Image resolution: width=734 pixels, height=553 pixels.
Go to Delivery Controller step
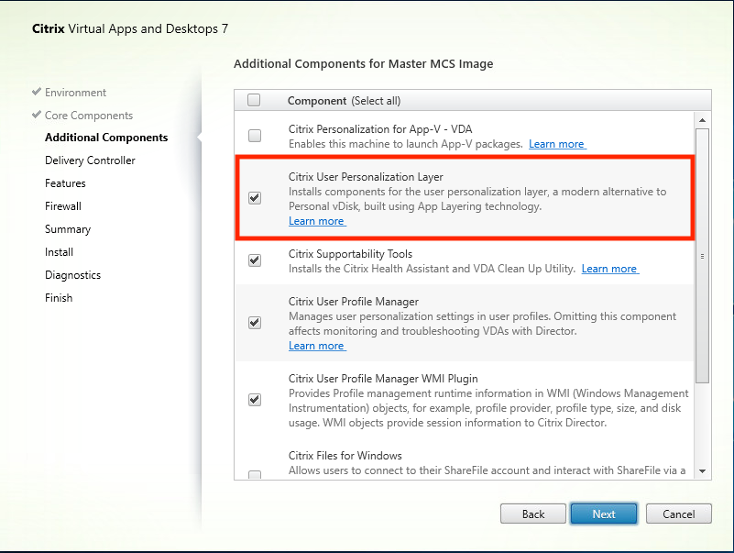point(90,160)
